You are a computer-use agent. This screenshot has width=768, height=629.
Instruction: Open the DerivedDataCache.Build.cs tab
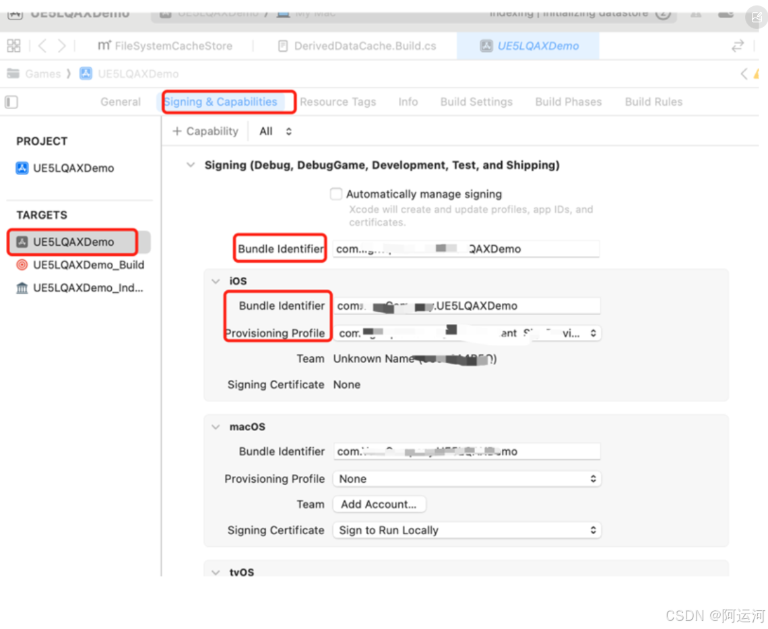[357, 46]
